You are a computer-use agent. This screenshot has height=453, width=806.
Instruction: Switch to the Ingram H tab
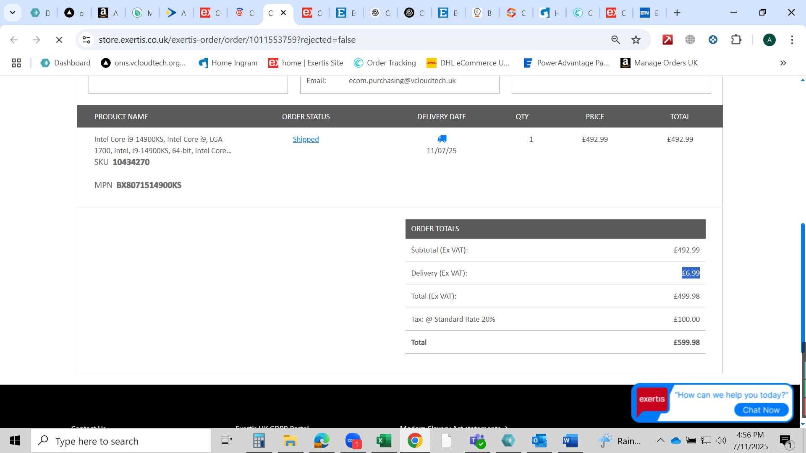[x=549, y=13]
